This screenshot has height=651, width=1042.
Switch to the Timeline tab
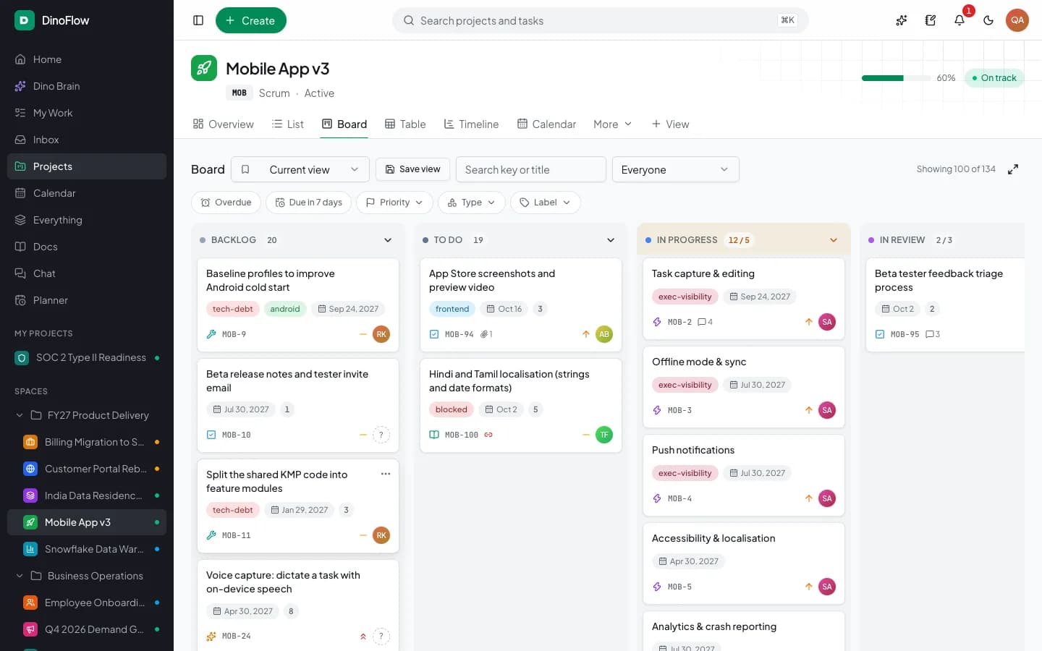pos(471,124)
